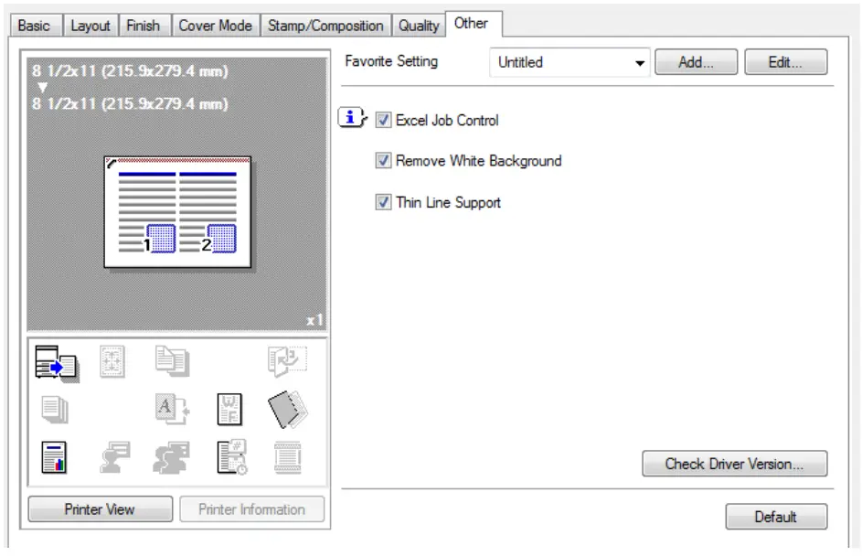Click the font substitution icon
This screenshot has height=556, width=862.
(x=169, y=410)
